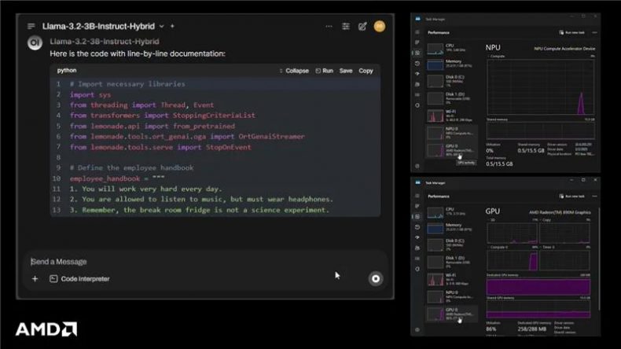Open the chat controls sliders icon
The image size is (621, 349).
[345, 26]
